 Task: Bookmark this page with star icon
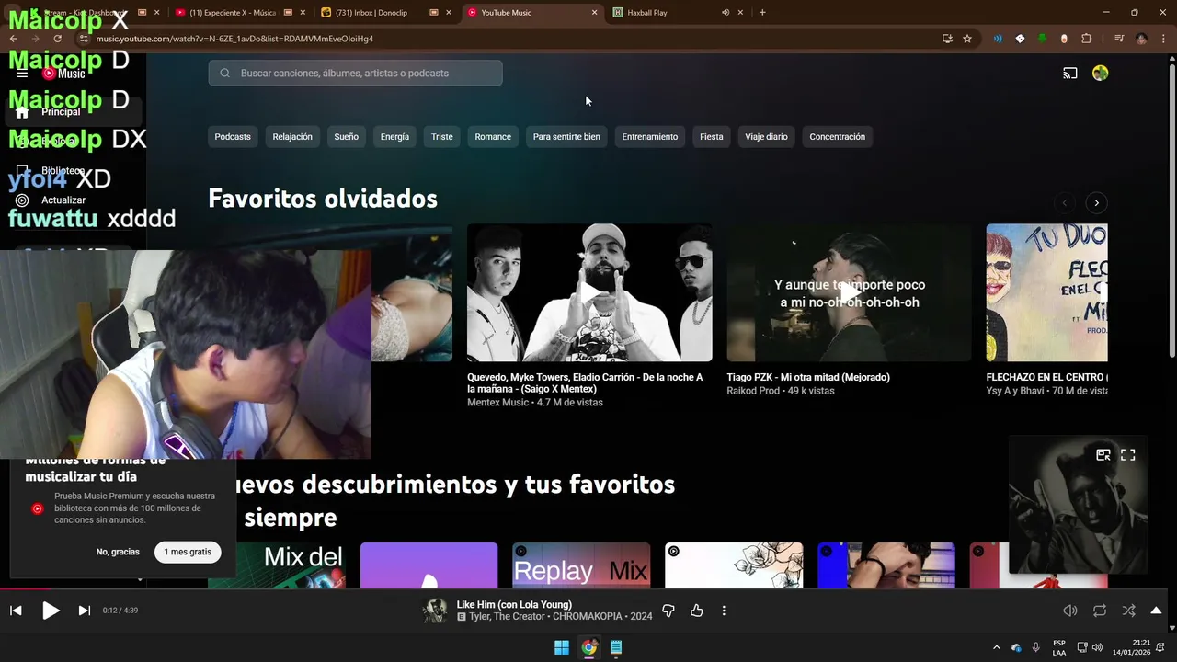pos(967,39)
